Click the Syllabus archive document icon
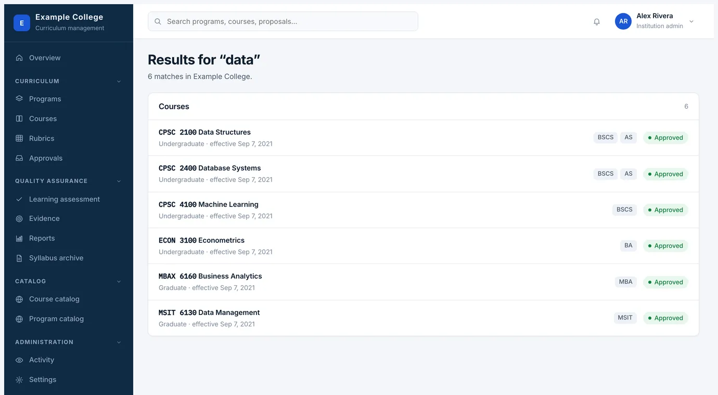 coord(19,258)
